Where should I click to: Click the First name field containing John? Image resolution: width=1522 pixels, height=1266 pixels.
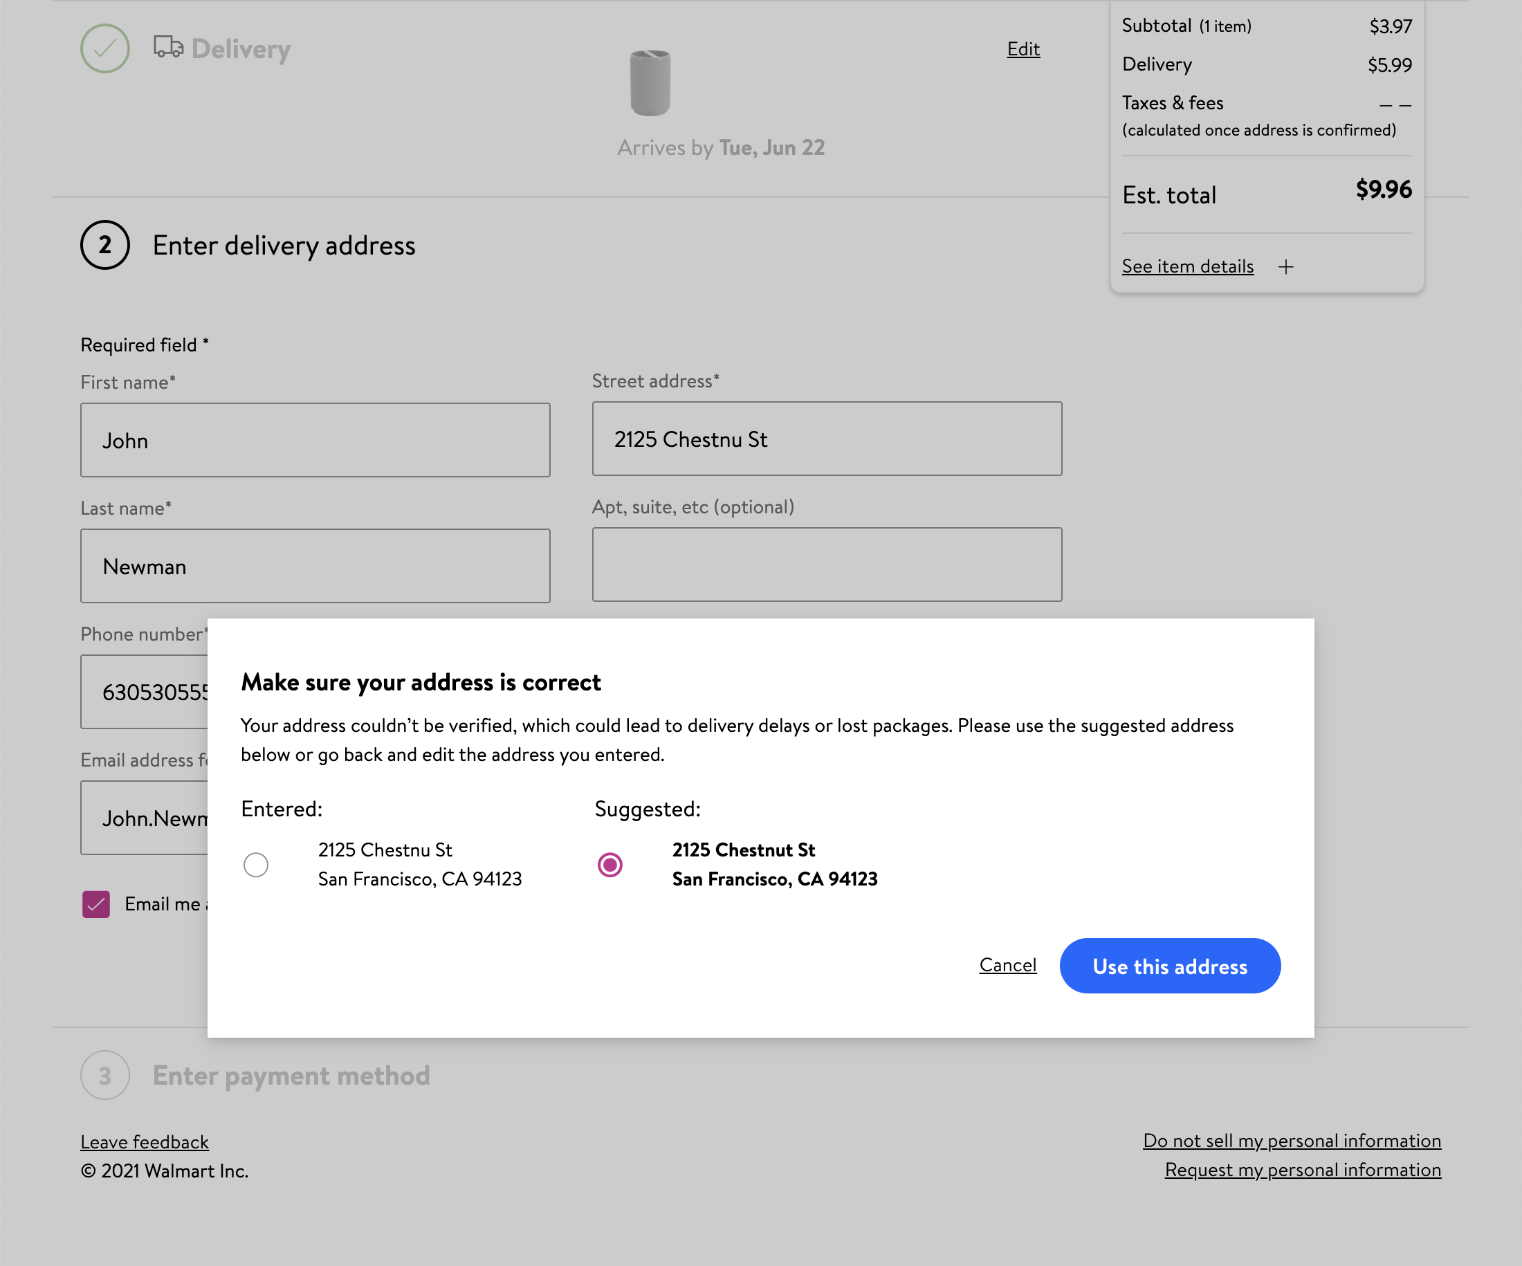coord(315,439)
